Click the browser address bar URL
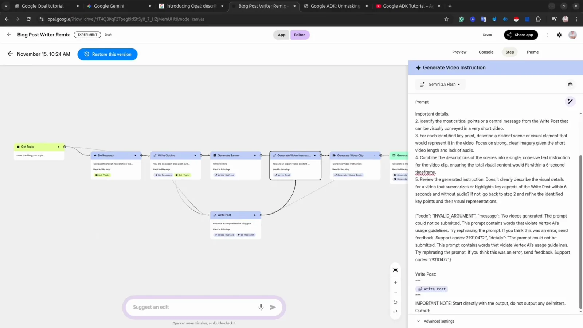Screen dimensions: 583x328 126,19
